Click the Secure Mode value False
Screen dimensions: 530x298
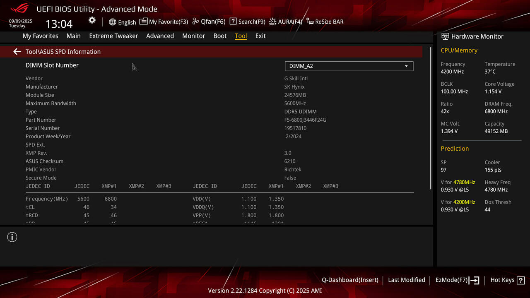[290, 178]
